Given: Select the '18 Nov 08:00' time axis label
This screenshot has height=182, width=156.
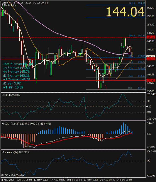Looking at the screenshot, I should click(x=75, y=180).
